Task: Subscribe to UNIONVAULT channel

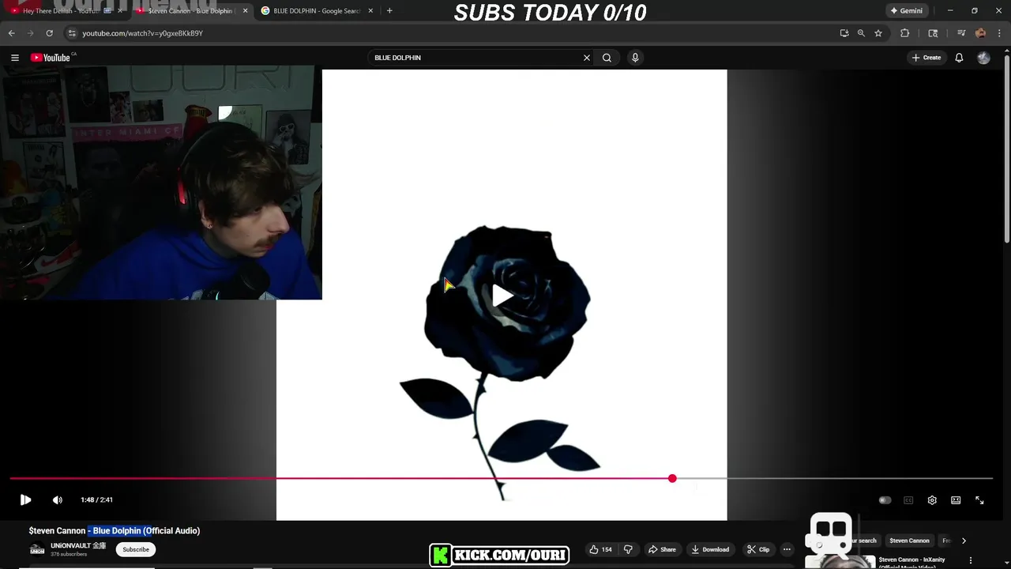Action: 136,549
